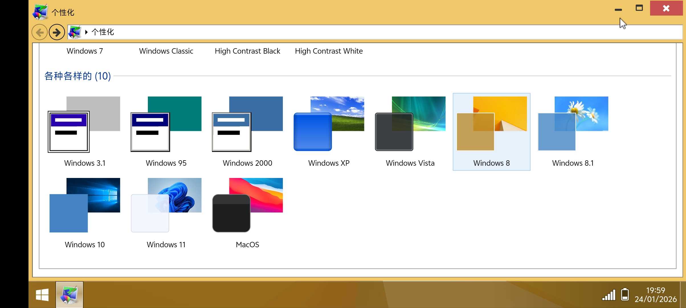Screen dimensions: 686x308
Task: Choose the Windows Classic theme label
Action: (x=166, y=51)
